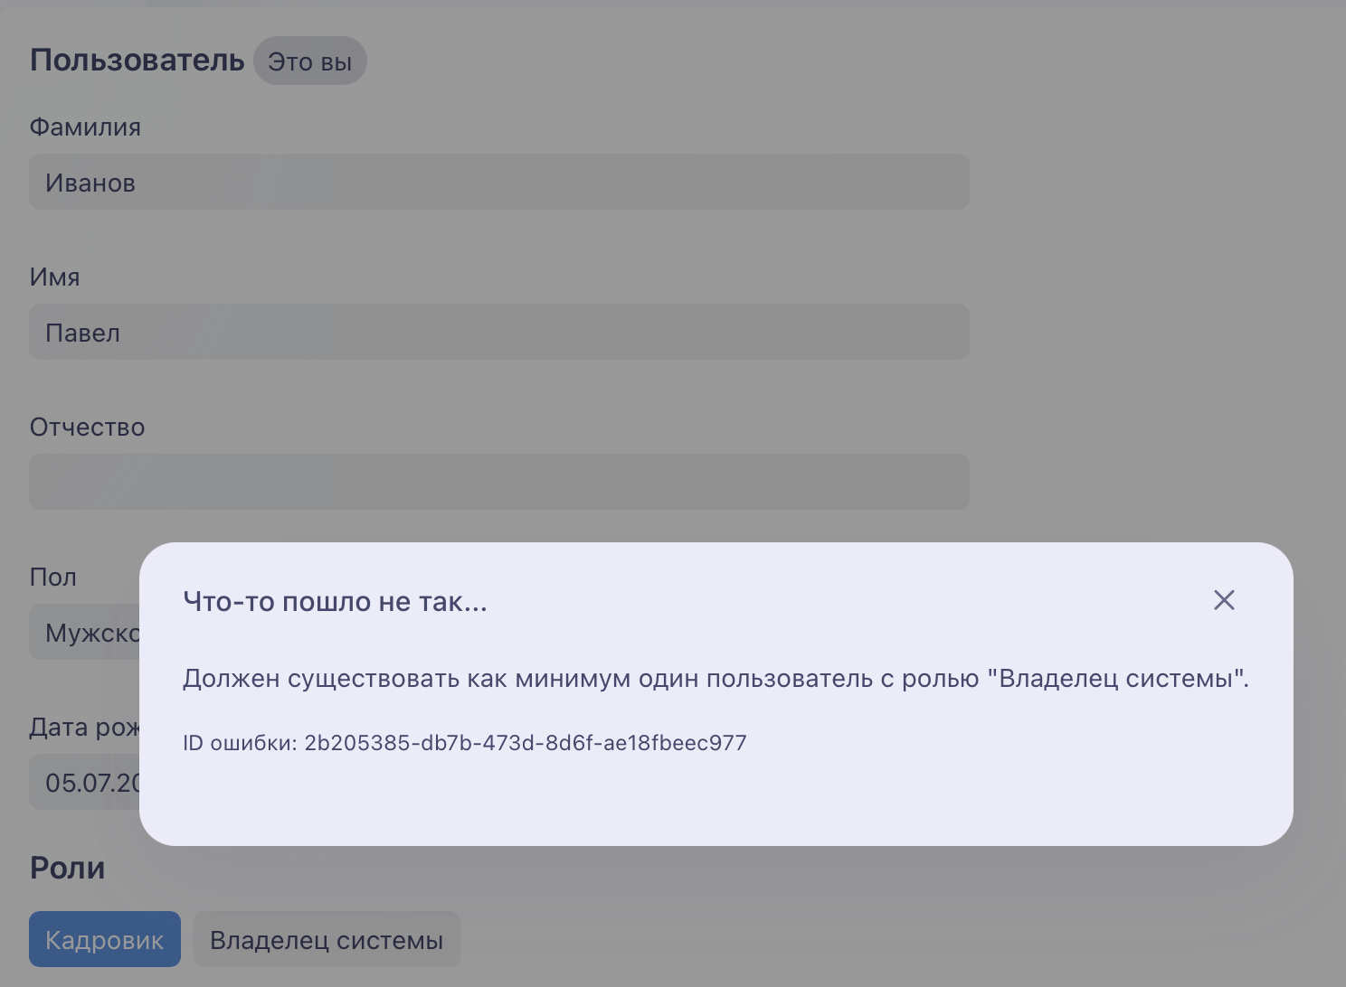Click the error message about Владелец системы

click(x=716, y=679)
